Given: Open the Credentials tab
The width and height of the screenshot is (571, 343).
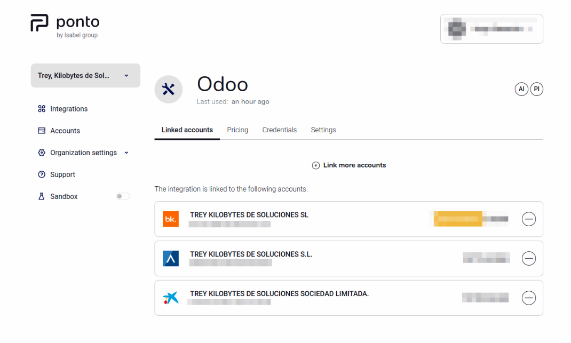Looking at the screenshot, I should (279, 130).
